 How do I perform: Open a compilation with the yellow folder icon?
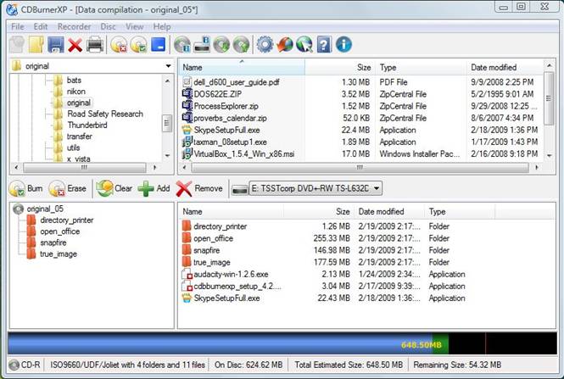tap(36, 45)
